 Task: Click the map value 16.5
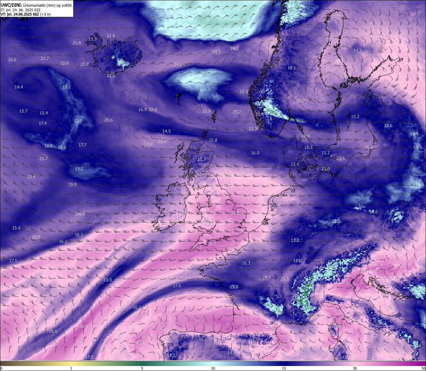coord(79,235)
